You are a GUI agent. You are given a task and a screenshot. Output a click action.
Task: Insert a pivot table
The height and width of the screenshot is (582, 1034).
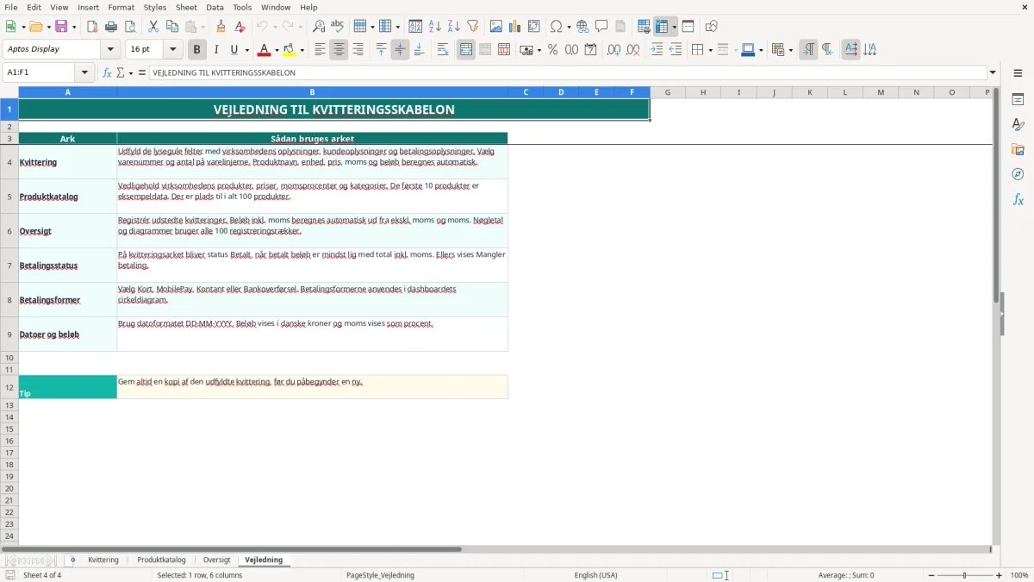point(534,27)
